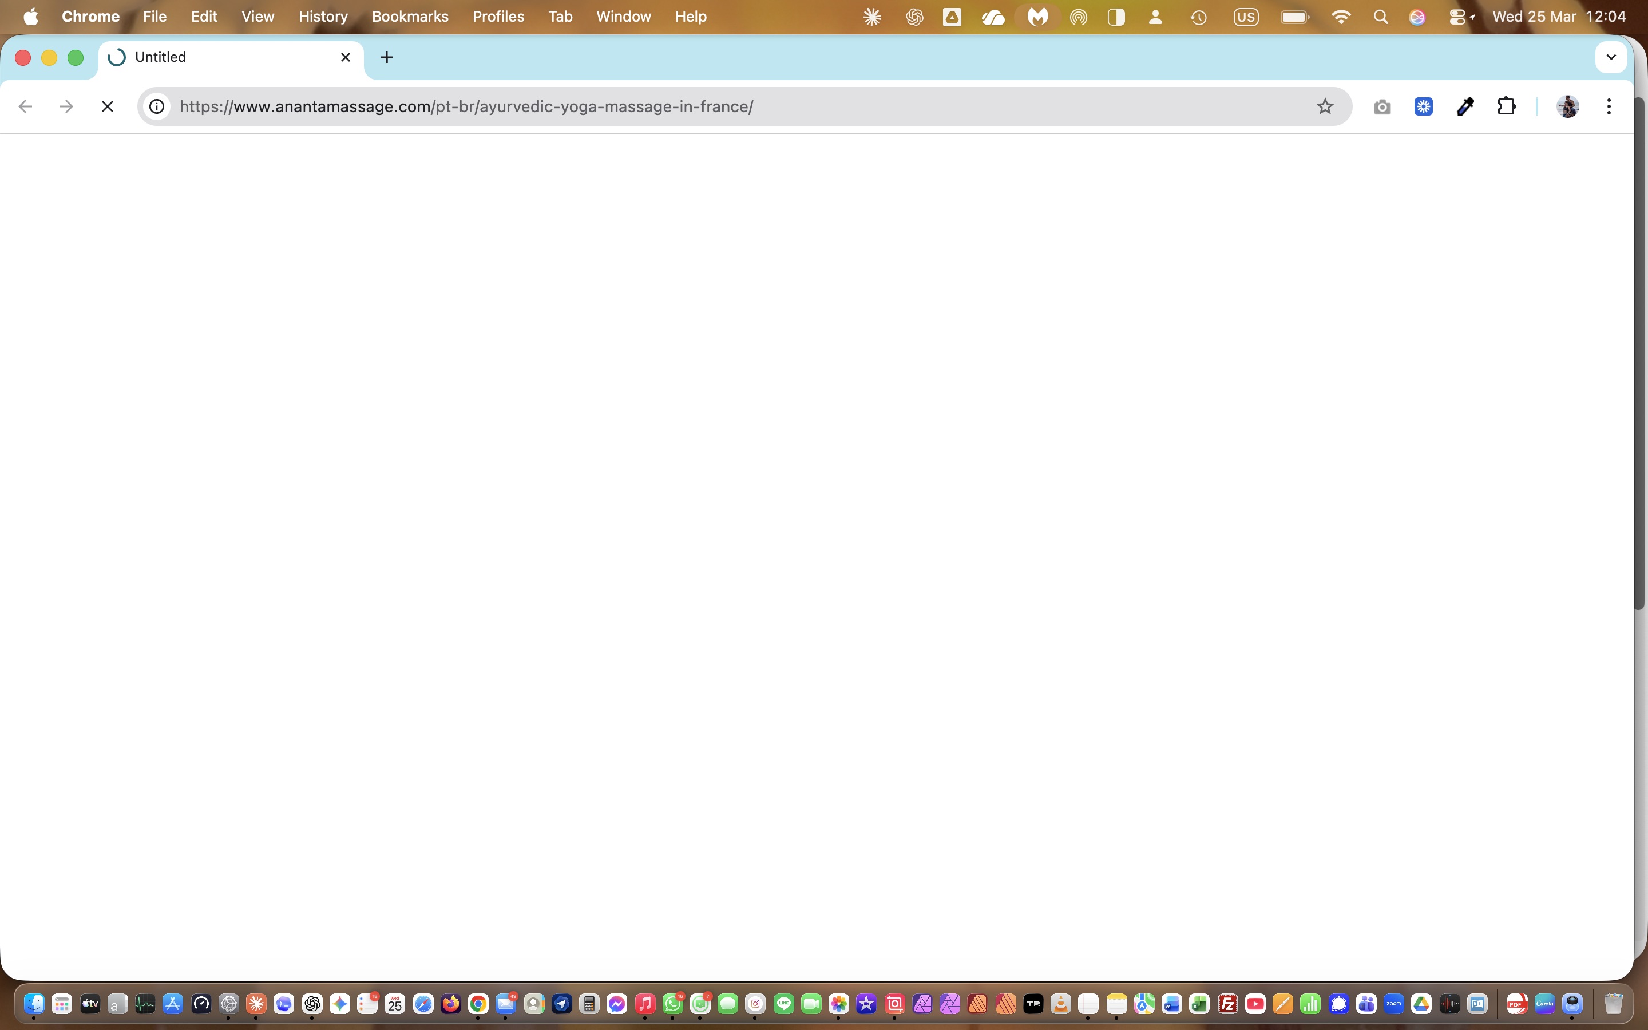This screenshot has height=1030, width=1648.
Task: Focus the address bar URL field
Action: [739, 106]
